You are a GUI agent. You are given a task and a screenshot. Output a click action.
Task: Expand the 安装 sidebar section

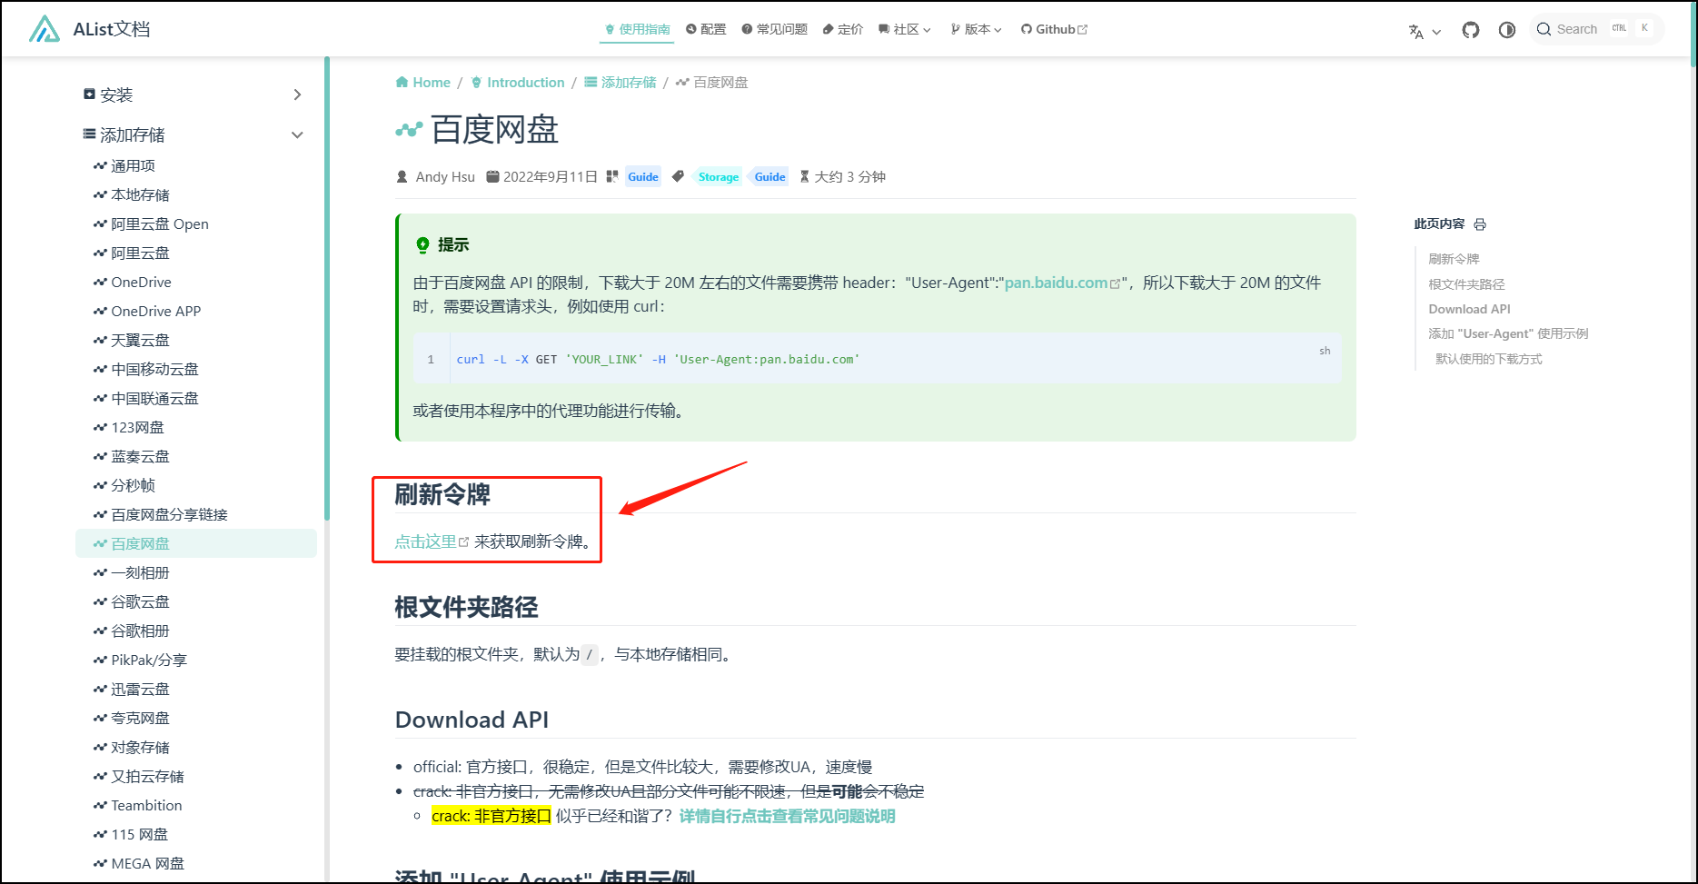[x=297, y=94]
